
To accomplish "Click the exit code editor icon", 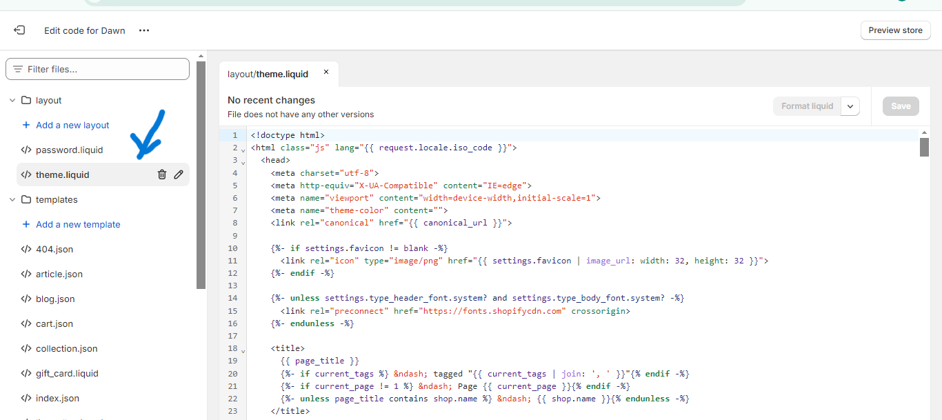I will coord(19,30).
